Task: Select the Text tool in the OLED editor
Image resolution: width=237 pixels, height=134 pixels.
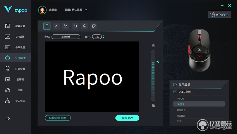Action: pyautogui.click(x=47, y=26)
